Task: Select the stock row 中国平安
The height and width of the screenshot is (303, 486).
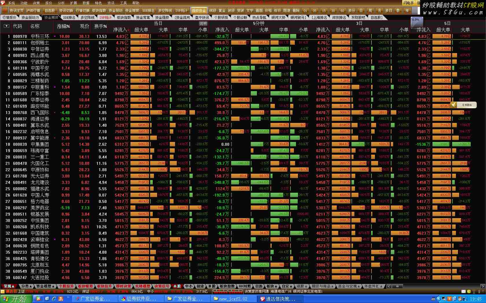Action: (x=243, y=68)
